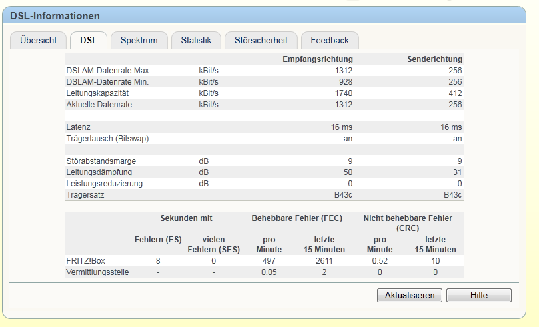Click the Leitungskapazität row label

(x=95, y=93)
